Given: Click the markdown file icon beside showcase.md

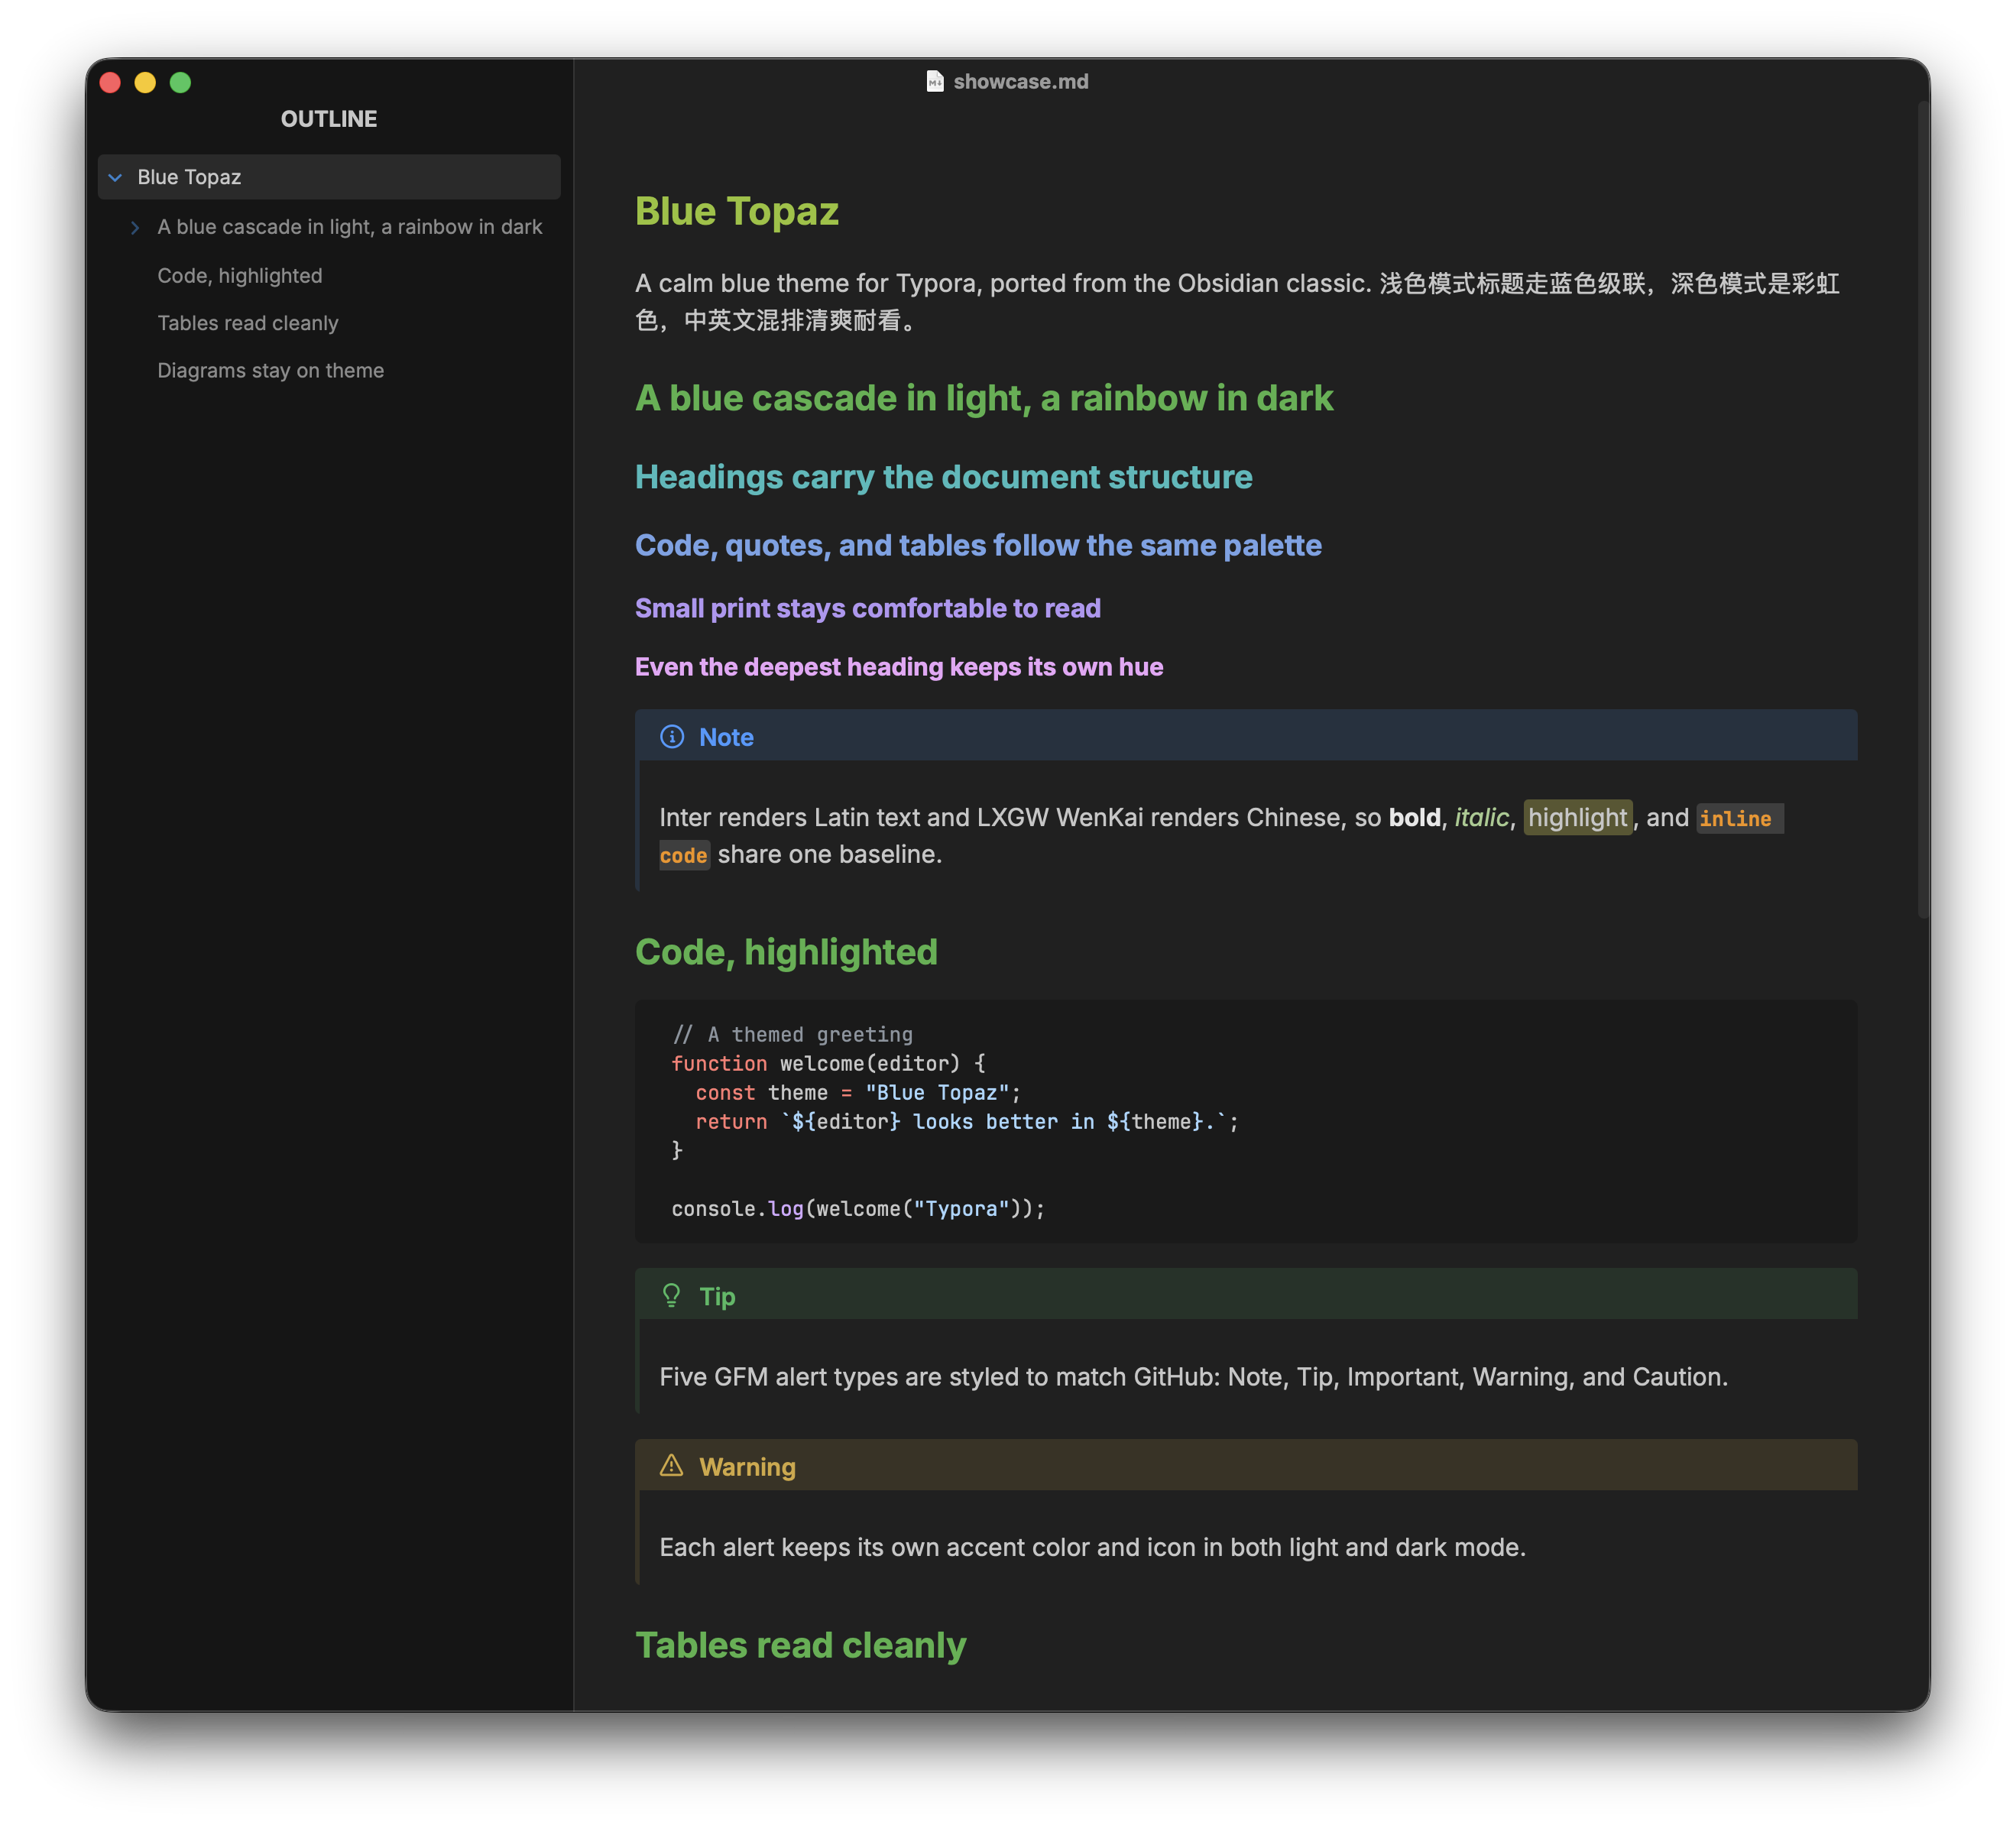Looking at the screenshot, I should [x=935, y=81].
